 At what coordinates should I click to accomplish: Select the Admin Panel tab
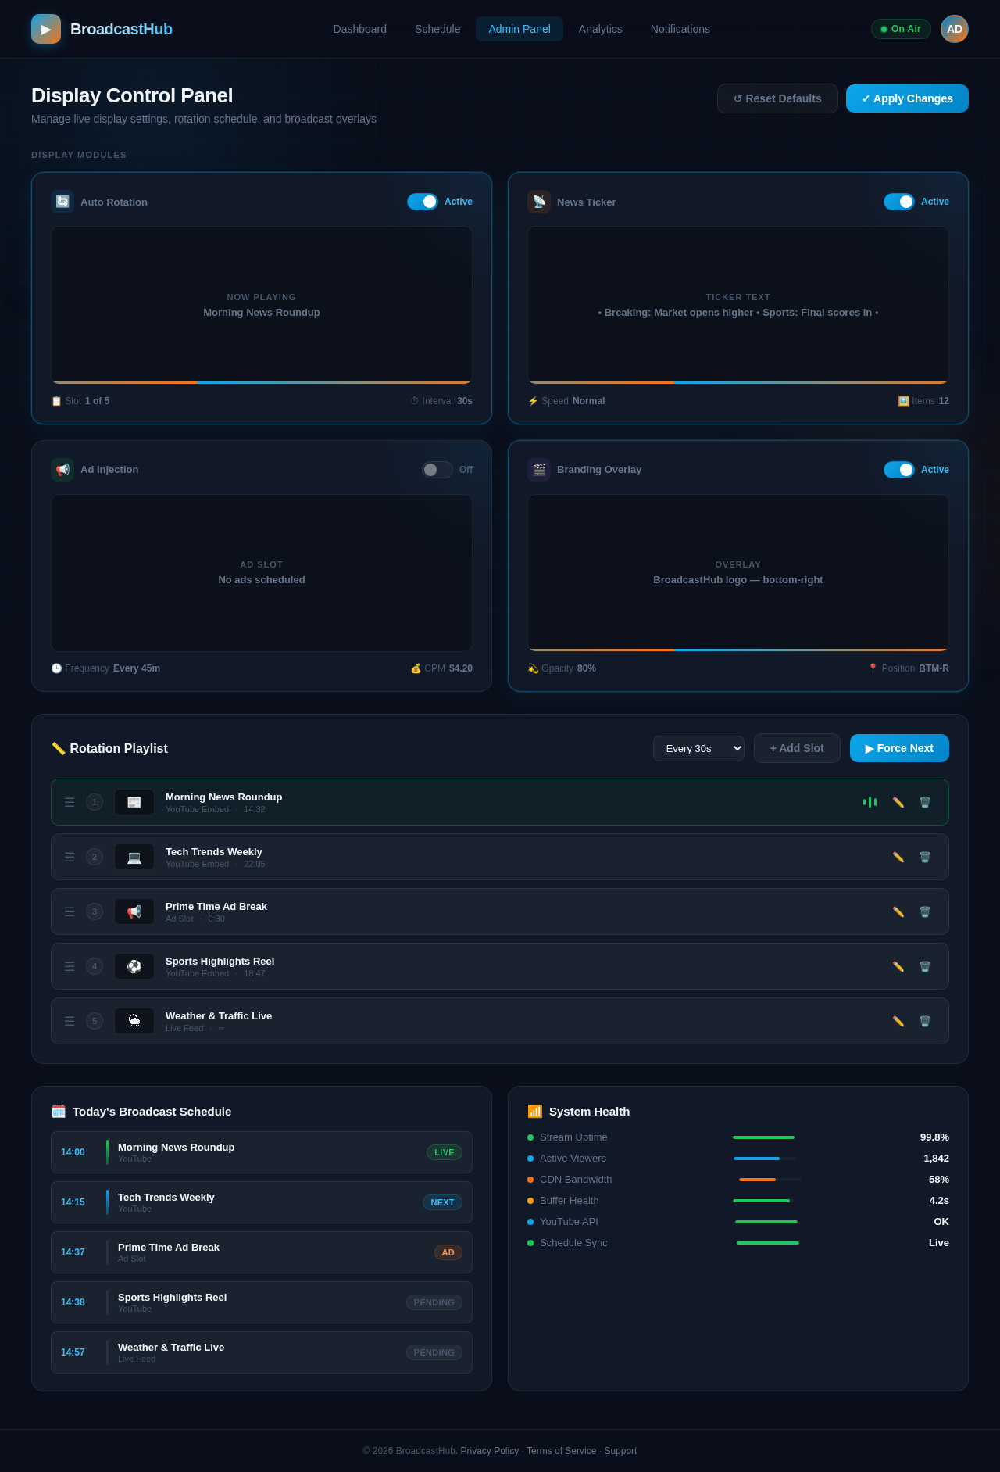point(520,29)
